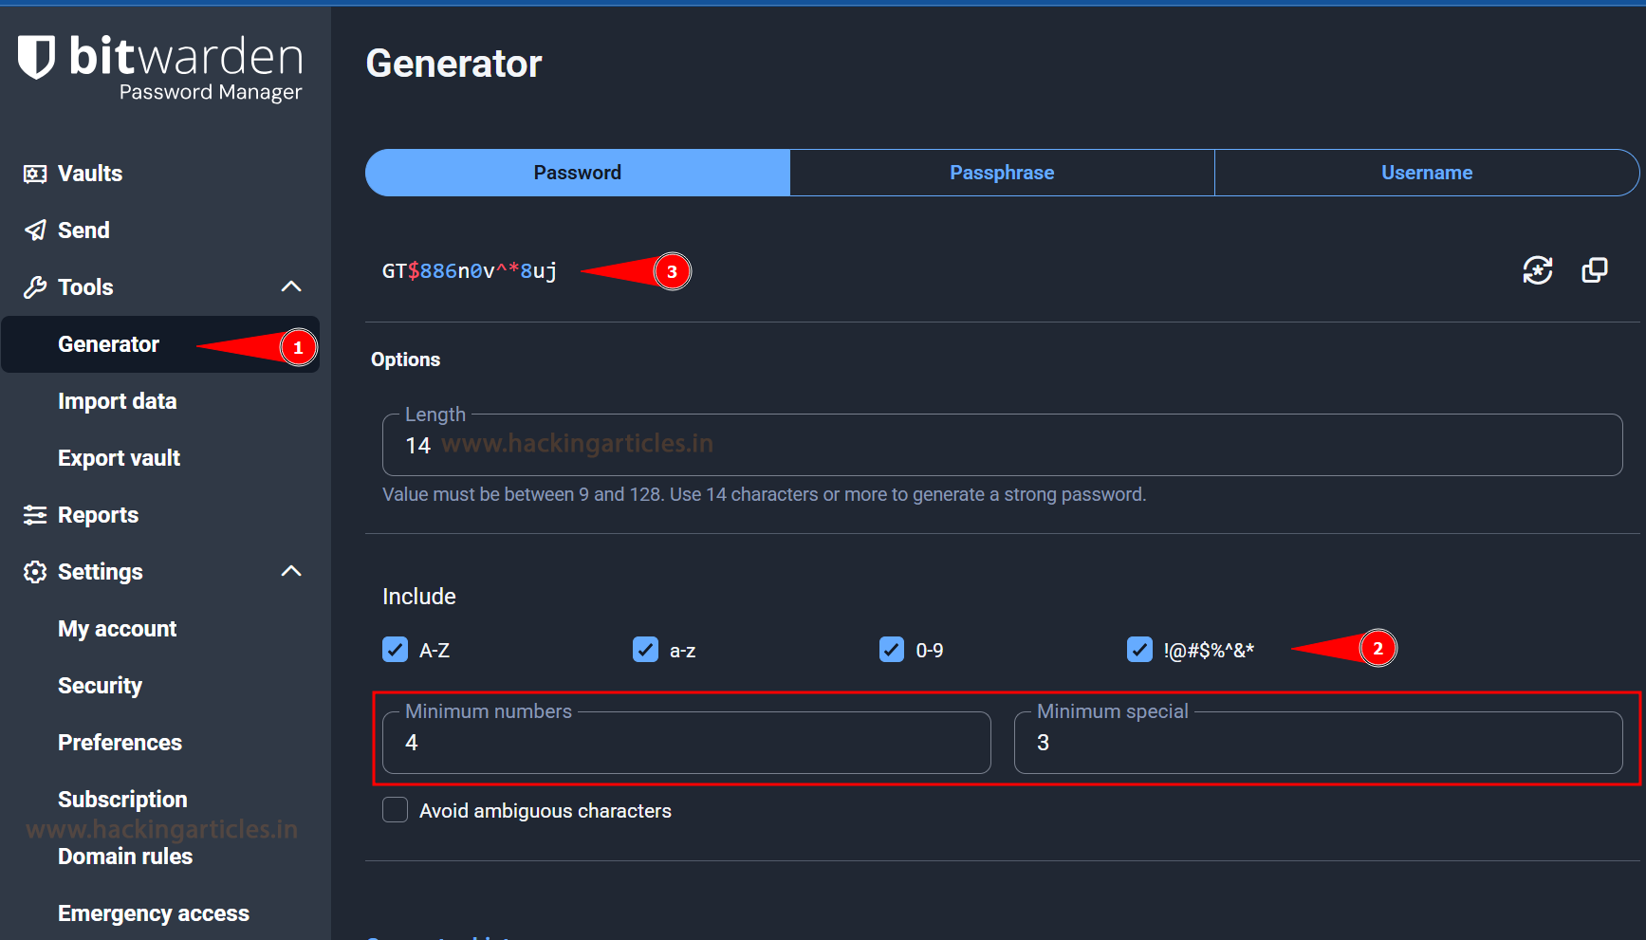Click the Minimum numbers input field

coord(686,743)
